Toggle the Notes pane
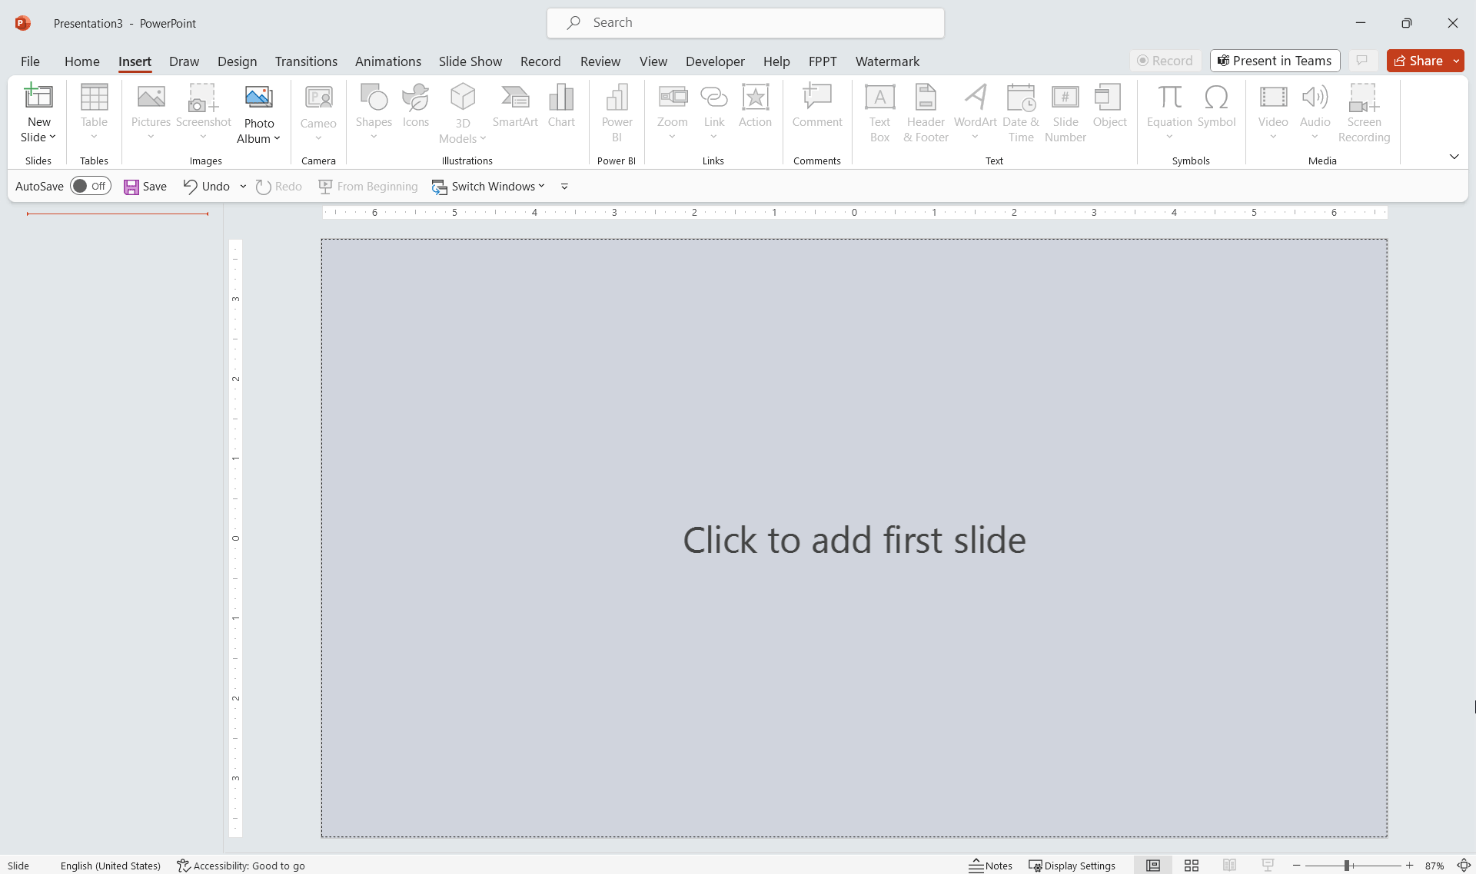1476x874 pixels. coord(992,866)
